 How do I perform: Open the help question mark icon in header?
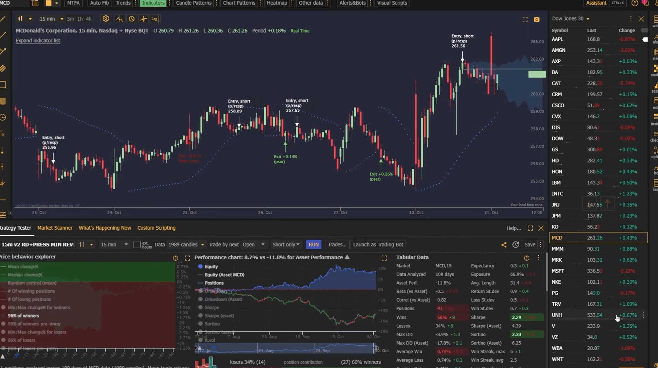(635, 3)
